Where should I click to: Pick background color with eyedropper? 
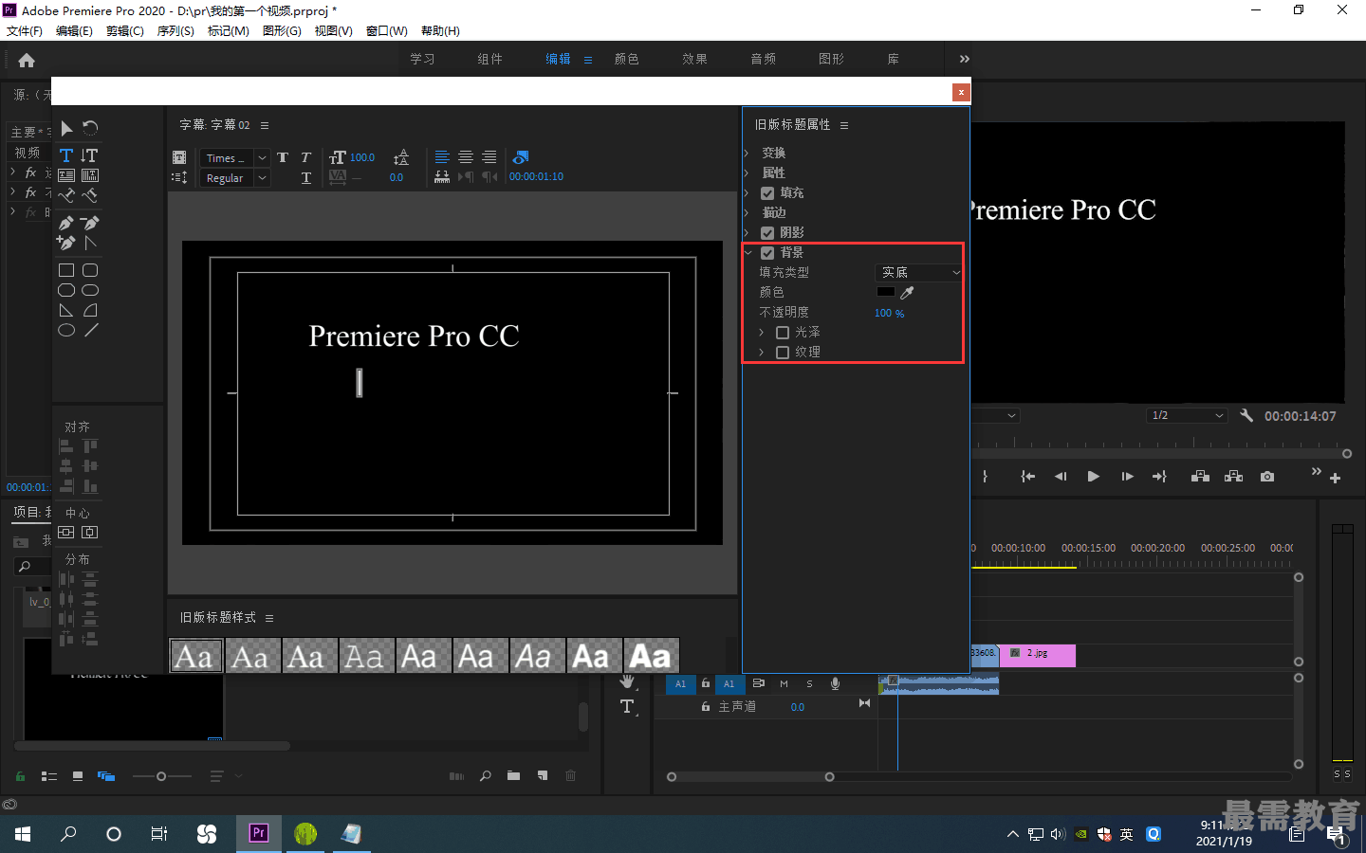click(x=907, y=293)
